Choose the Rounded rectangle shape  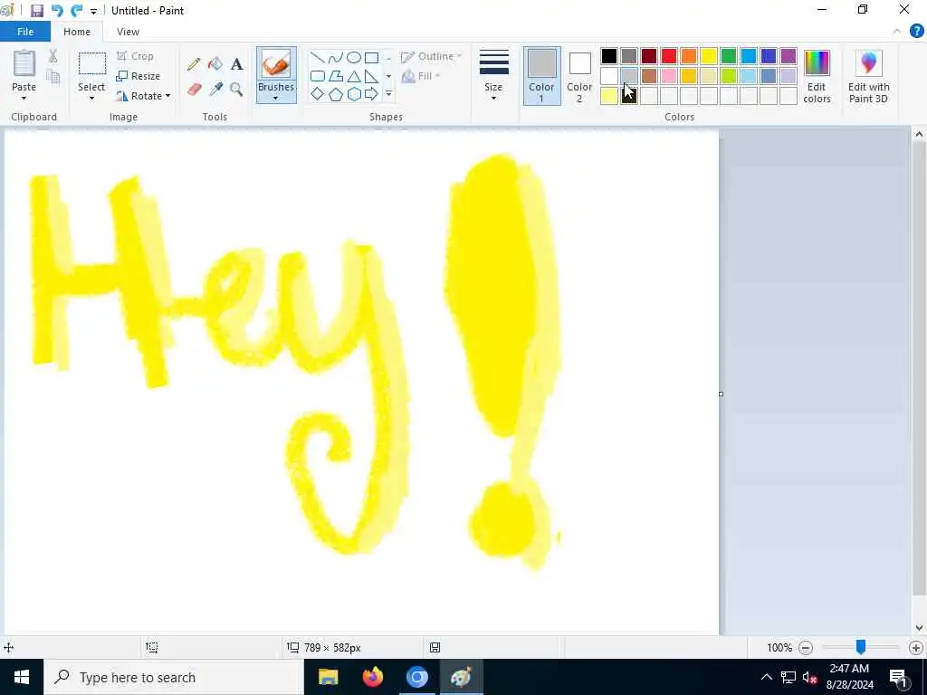(318, 76)
